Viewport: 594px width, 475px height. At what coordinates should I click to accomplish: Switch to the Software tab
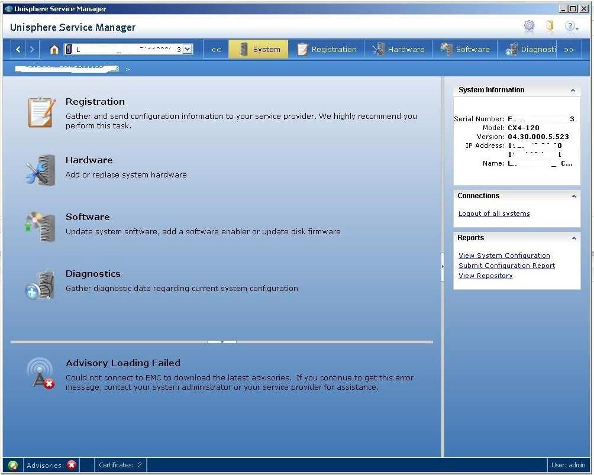click(465, 49)
